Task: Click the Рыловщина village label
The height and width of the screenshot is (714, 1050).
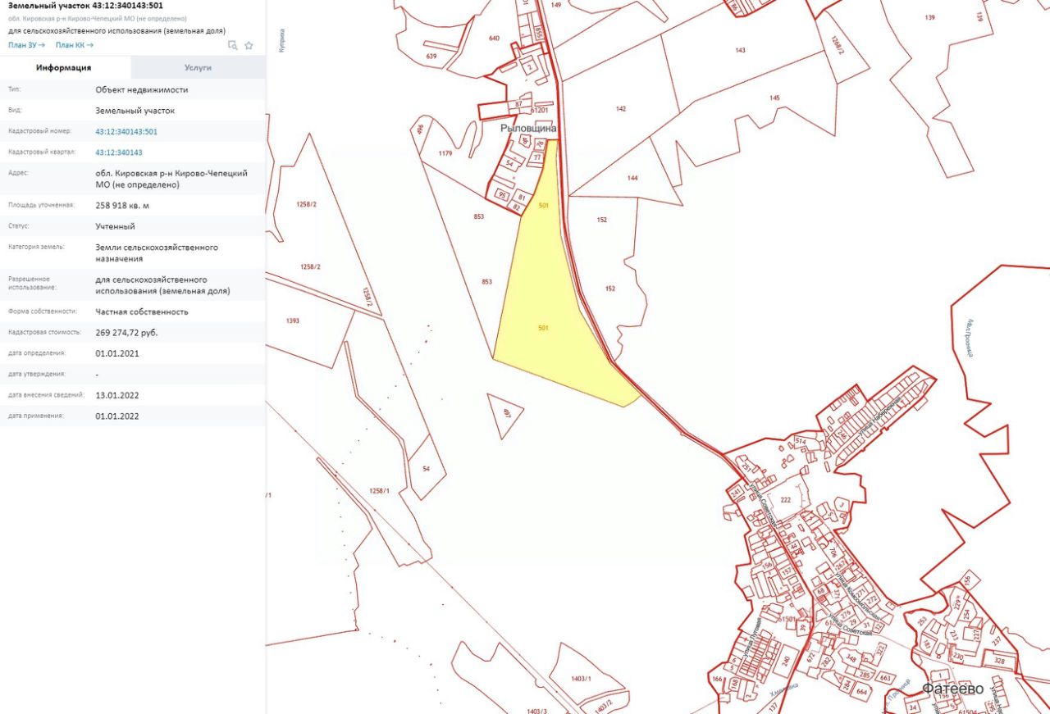Action: pyautogui.click(x=528, y=129)
